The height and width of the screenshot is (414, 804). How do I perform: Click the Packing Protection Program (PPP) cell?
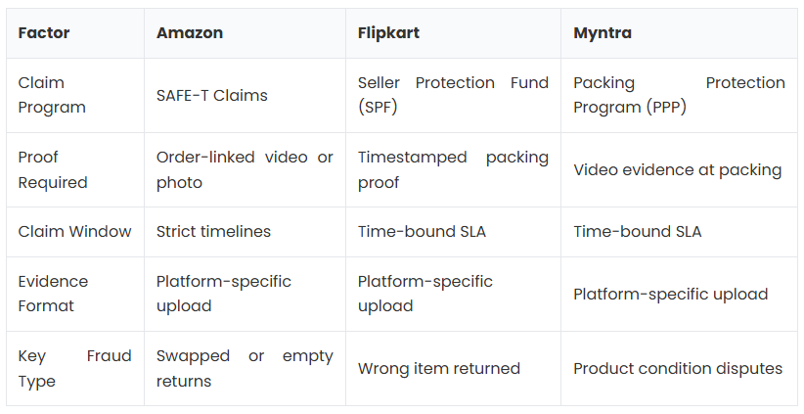679,95
